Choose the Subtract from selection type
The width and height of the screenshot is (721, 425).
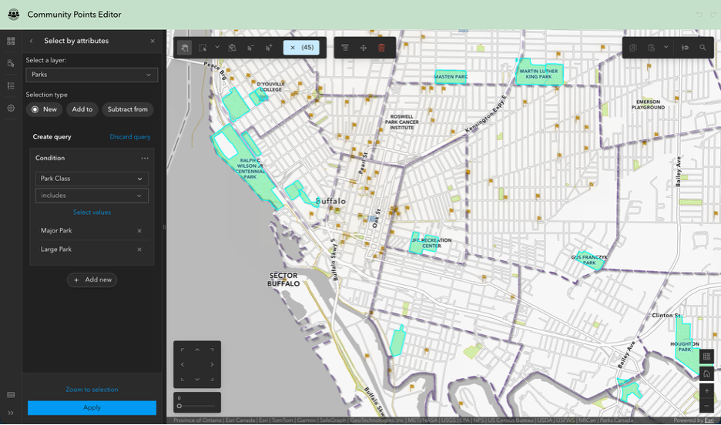coord(128,109)
